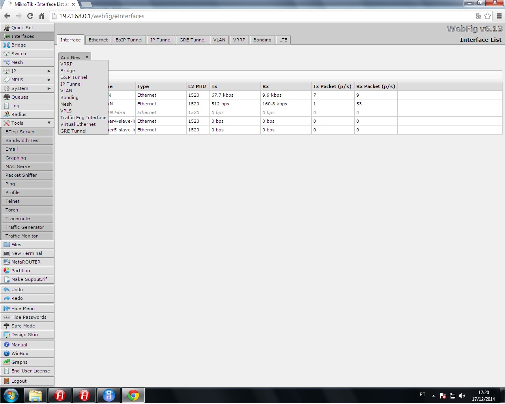The image size is (505, 404).
Task: Click the Radius icon in sidebar
Action: coord(7,114)
